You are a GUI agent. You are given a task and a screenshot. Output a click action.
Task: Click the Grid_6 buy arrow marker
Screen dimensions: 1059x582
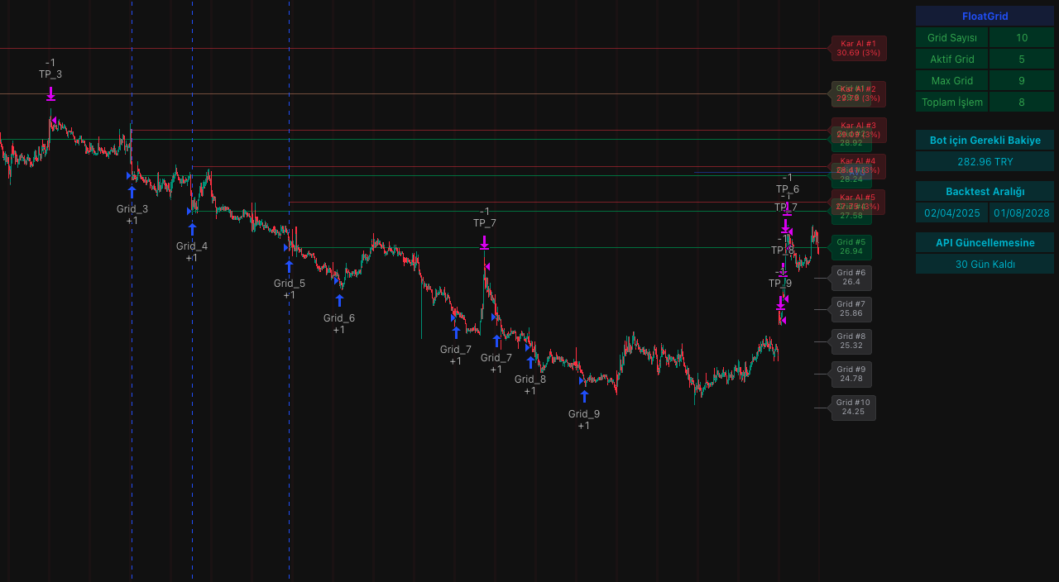(x=339, y=300)
